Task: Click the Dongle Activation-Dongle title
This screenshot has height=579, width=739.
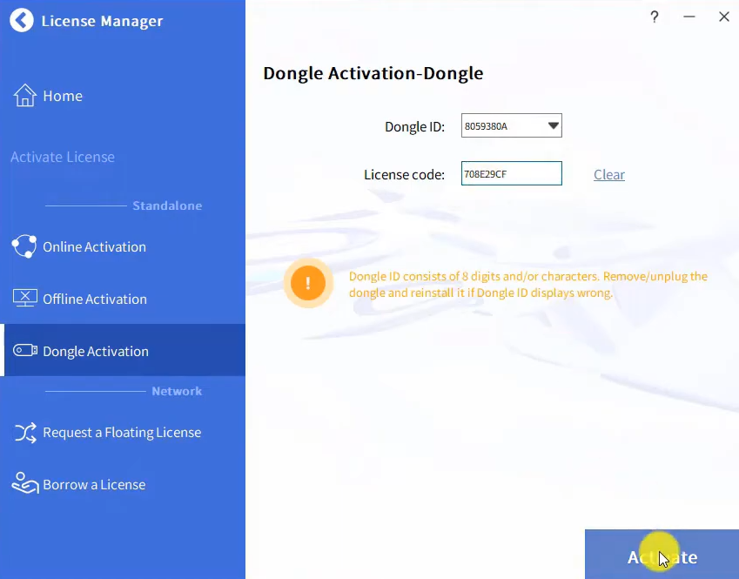Action: tap(373, 73)
